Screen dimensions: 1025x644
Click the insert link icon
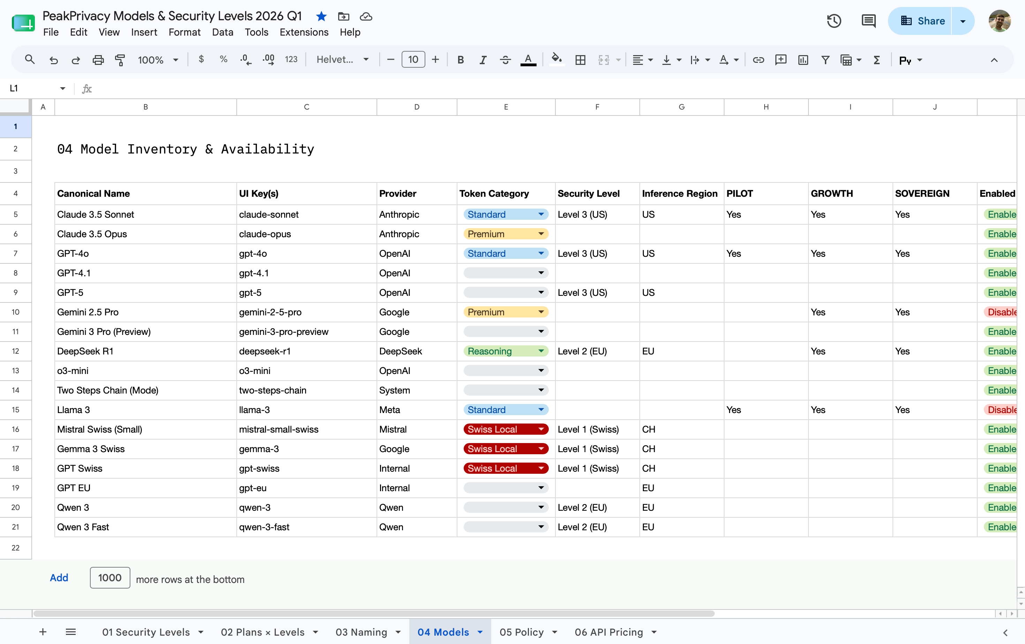[x=758, y=60]
